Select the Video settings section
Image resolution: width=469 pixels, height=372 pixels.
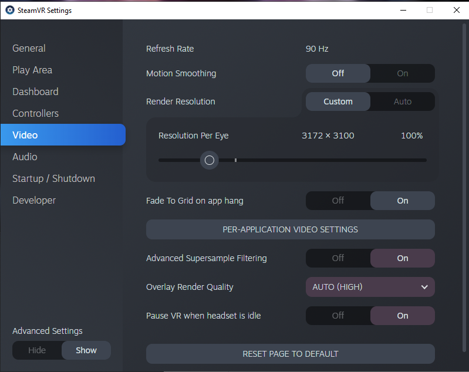point(63,135)
